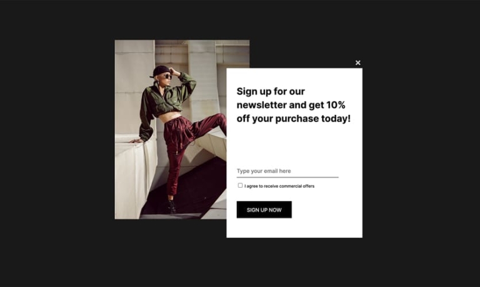Screen dimensions: 480x287
Task: Click the 'Sign up for our' headline line
Action: pyautogui.click(x=271, y=91)
